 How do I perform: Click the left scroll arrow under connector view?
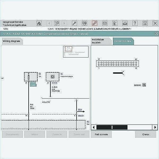coord(94,127)
